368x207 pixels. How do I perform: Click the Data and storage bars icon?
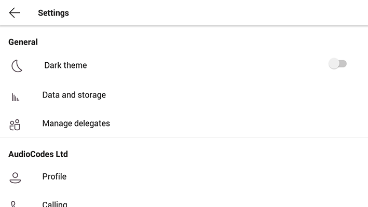(16, 97)
